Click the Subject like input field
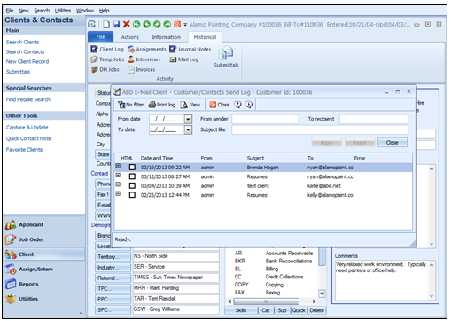The height and width of the screenshot is (321, 451). pos(320,129)
